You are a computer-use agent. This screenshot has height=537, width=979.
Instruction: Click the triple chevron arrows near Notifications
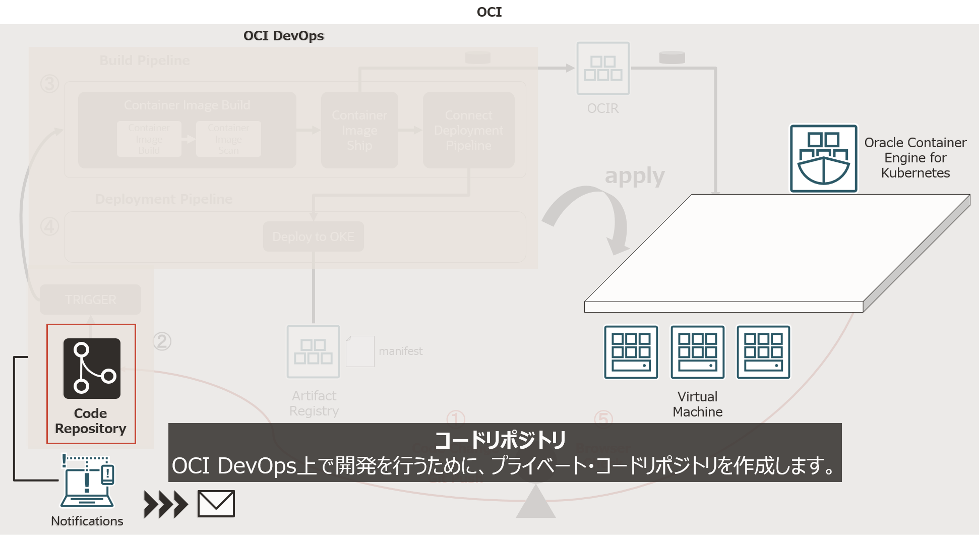(165, 504)
